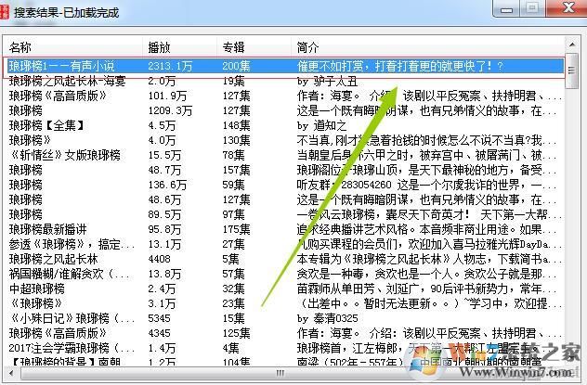Click album count 78集
587x385 pixels.
coord(233,155)
